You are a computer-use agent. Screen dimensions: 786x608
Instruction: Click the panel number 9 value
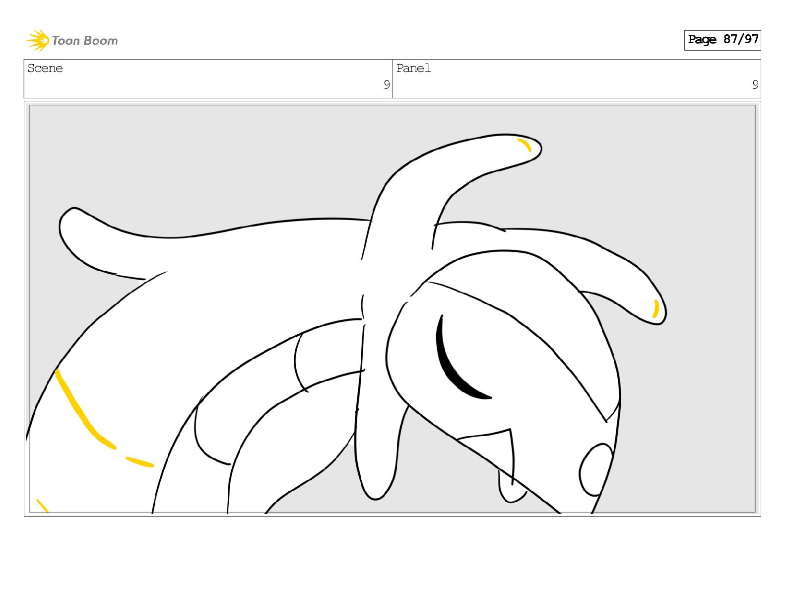pos(755,85)
